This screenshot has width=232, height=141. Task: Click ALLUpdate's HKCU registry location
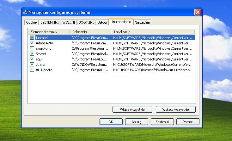[153, 70]
